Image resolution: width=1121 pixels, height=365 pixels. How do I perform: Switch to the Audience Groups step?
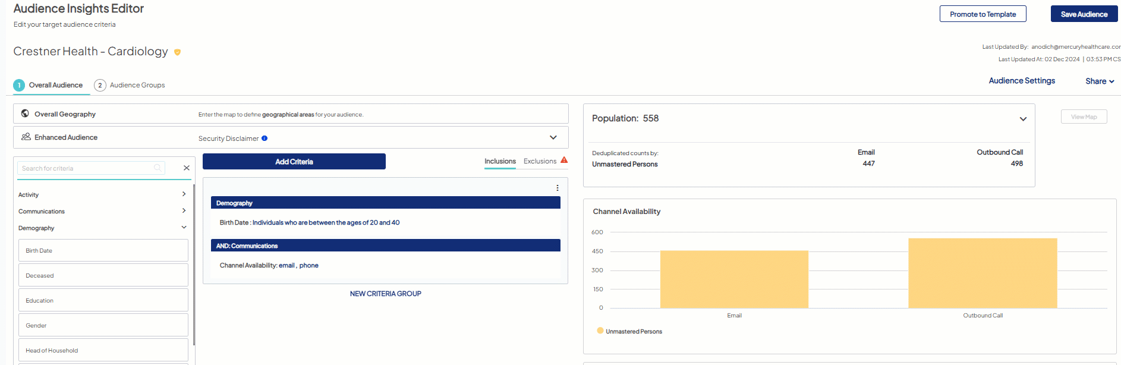[x=130, y=85]
